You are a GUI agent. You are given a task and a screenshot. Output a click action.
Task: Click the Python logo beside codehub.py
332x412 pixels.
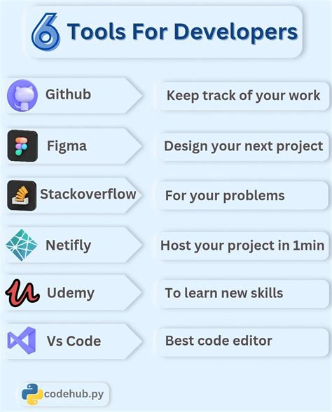[32, 394]
